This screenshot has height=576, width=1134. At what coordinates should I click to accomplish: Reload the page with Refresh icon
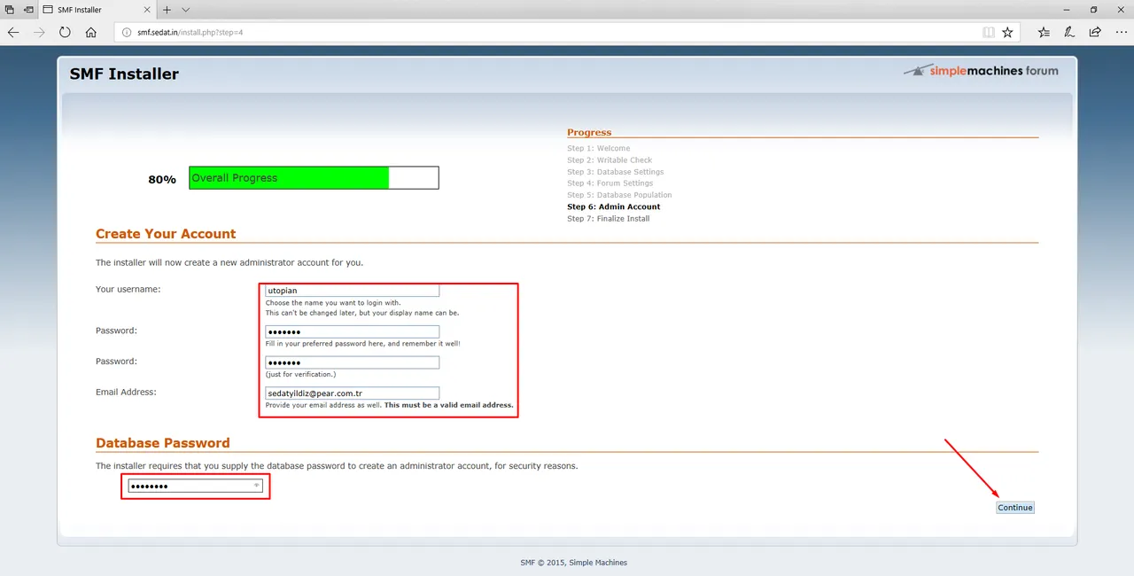coord(65,32)
